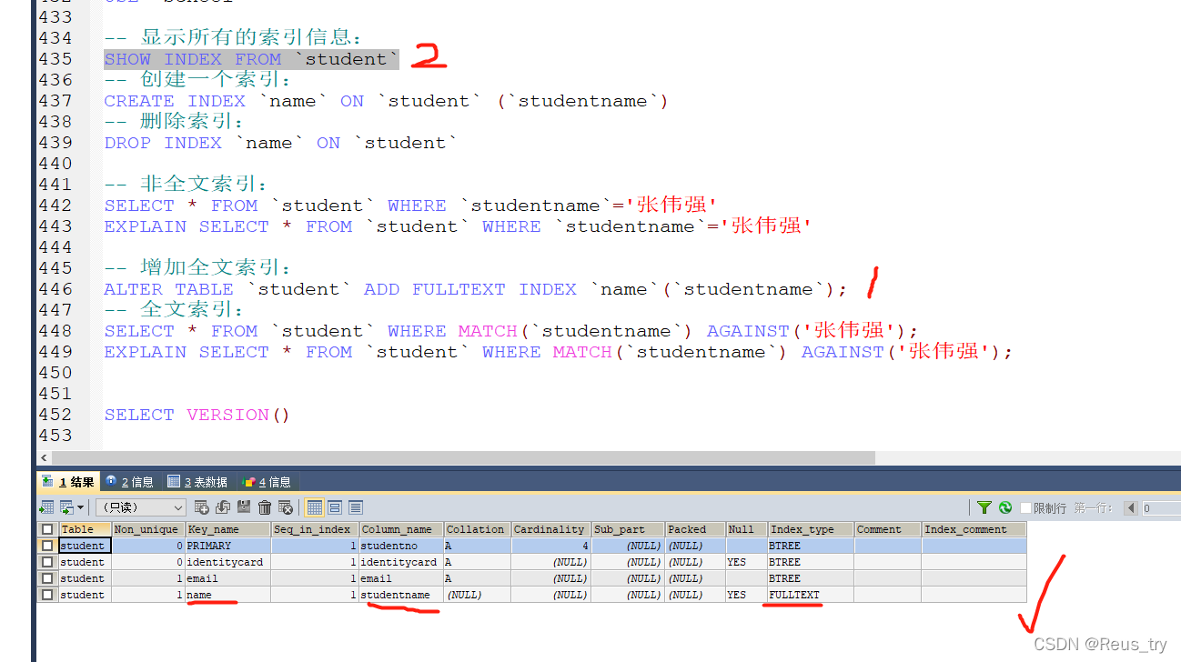1181x662 pixels.
Task: Click the delete selected rows trash icon
Action: point(265,507)
